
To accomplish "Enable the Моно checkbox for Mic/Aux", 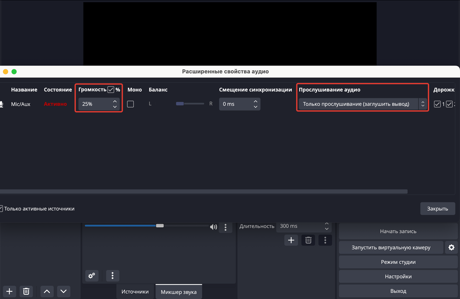I will [130, 104].
